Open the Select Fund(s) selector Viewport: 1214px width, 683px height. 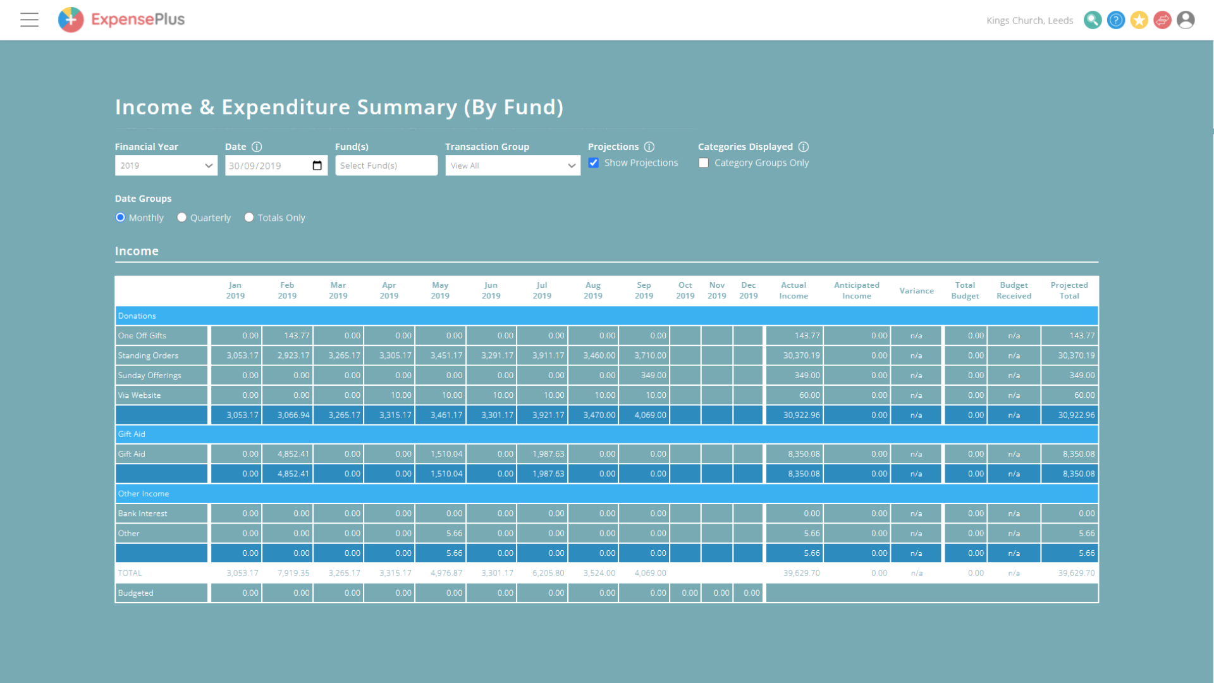386,166
